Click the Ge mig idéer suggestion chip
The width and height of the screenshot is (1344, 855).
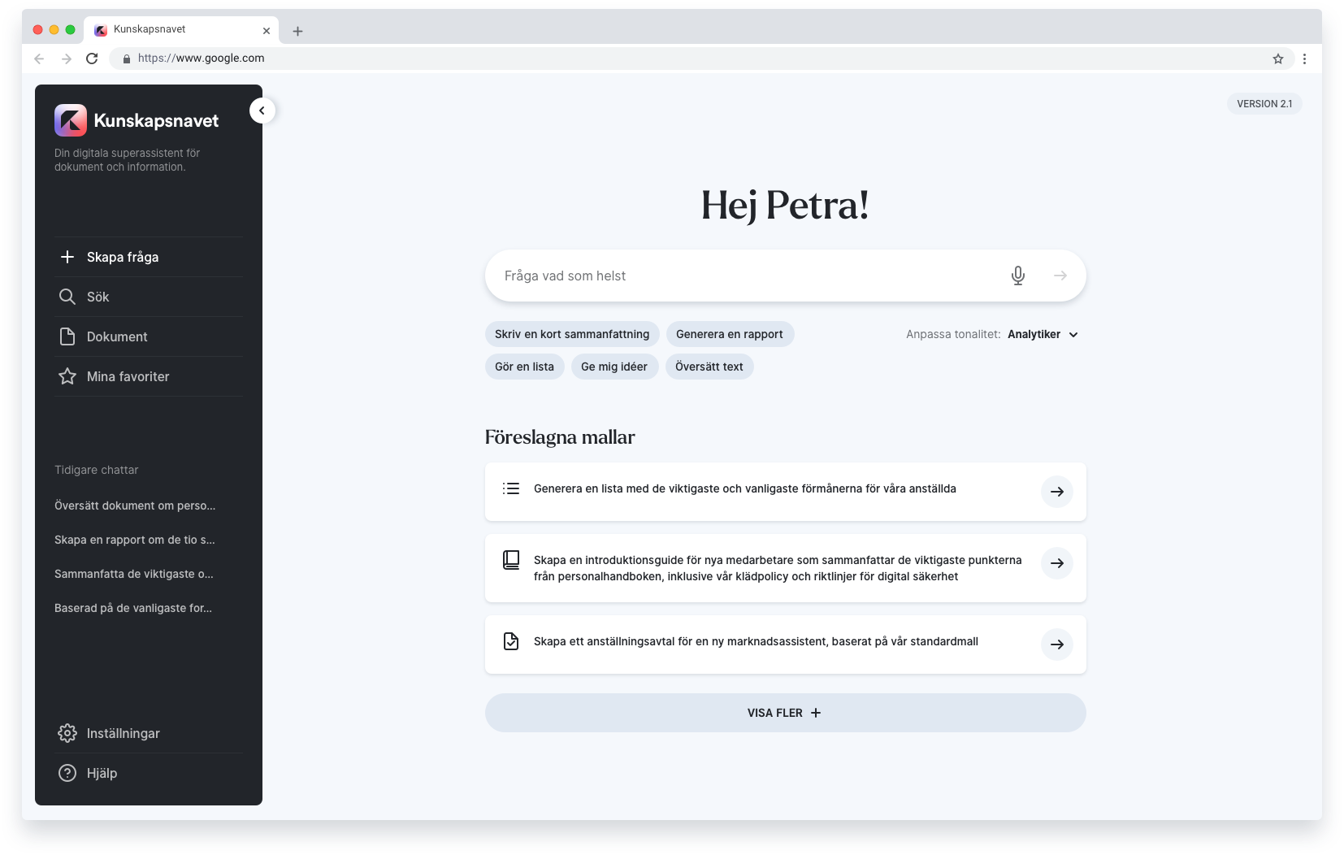[x=615, y=367]
